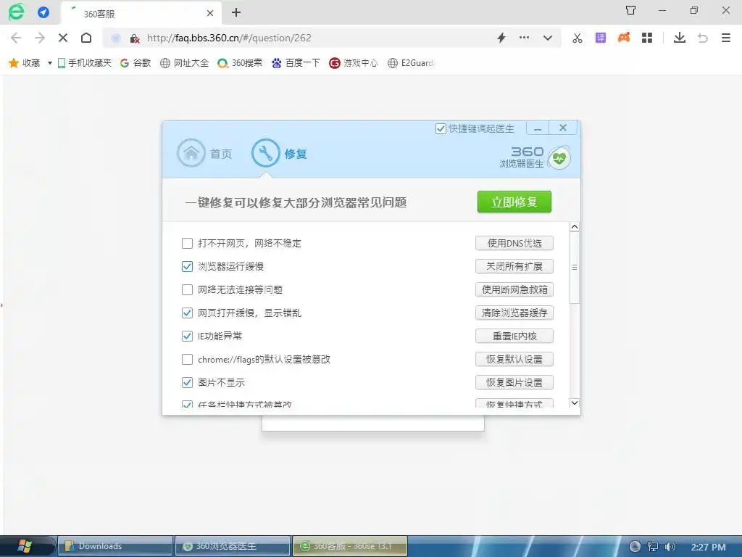Viewport: 742px width, 557px height.
Task: Switch to 修复 tab in doctor
Action: pos(280,154)
